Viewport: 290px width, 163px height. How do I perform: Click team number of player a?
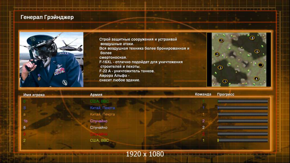click(203, 114)
